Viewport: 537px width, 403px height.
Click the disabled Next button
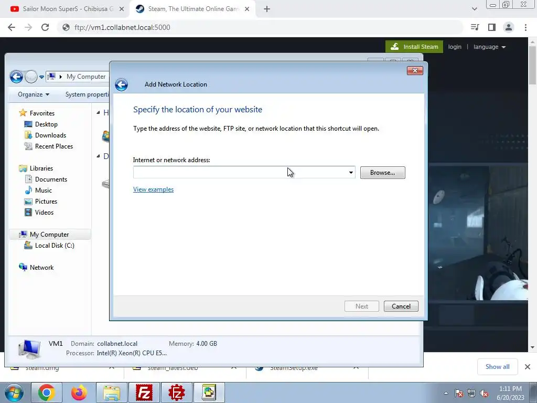362,306
